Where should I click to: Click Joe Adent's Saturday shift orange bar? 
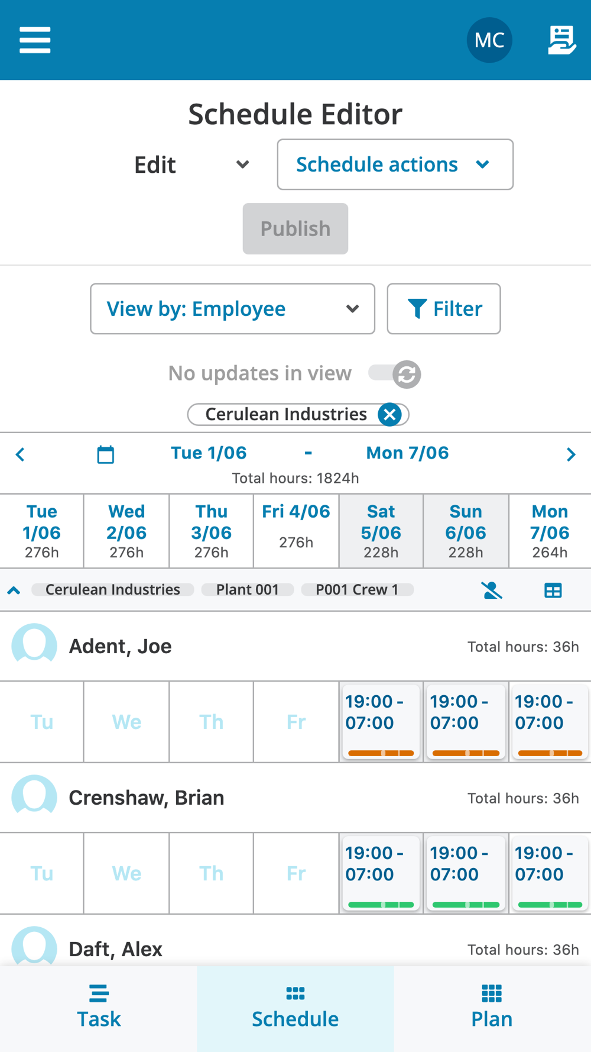[x=381, y=753]
